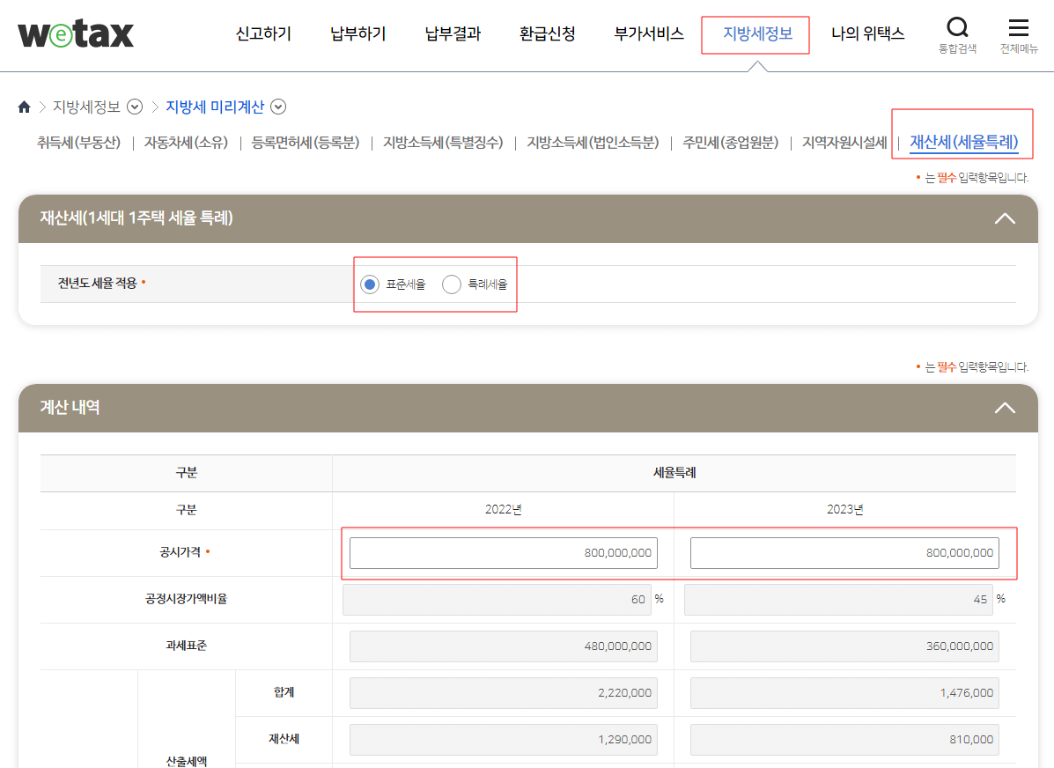
Task: Open the 환급신청 menu
Action: pyautogui.click(x=548, y=33)
